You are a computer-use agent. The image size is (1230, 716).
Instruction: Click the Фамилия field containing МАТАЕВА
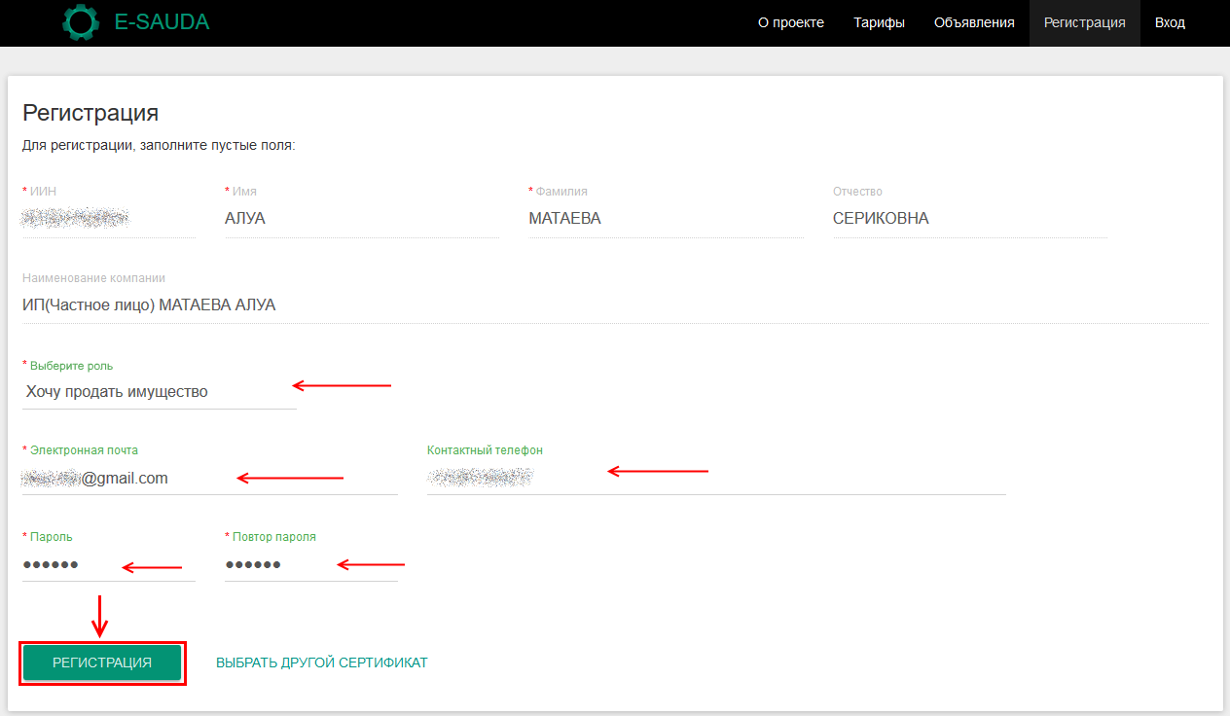(x=665, y=219)
